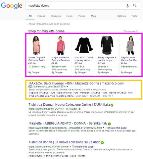Open Gonne MAX&Co -40% sitelink
143x159 pixels.
[121, 93]
